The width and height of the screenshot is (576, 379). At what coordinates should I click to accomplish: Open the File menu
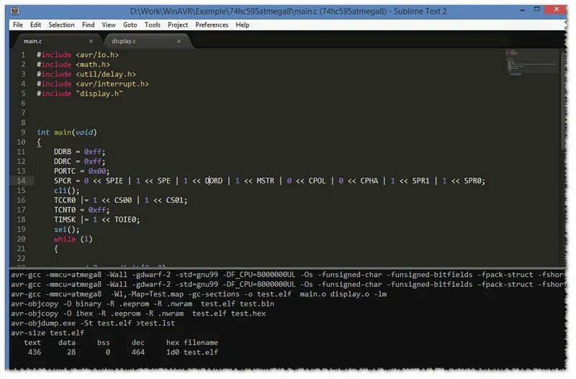17,24
